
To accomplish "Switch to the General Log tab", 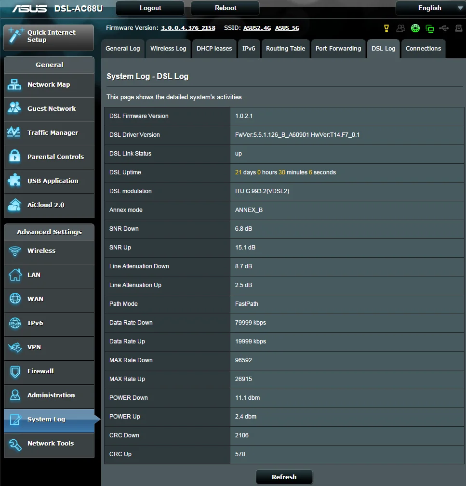I will click(x=123, y=49).
